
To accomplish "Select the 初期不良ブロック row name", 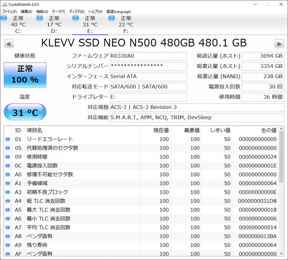I will 47,192.
